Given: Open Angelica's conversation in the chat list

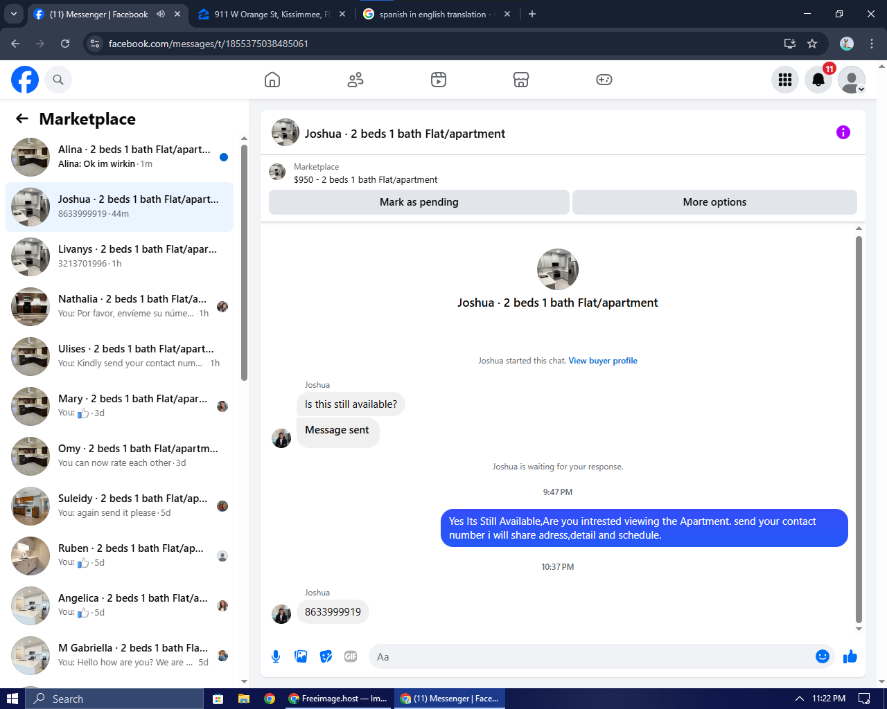Looking at the screenshot, I should [119, 606].
